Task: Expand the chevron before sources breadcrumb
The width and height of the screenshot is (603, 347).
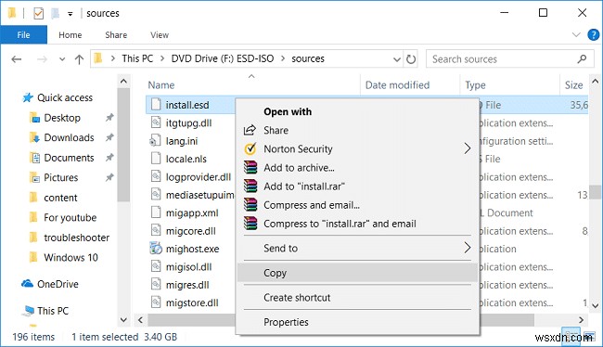Action: tap(283, 58)
